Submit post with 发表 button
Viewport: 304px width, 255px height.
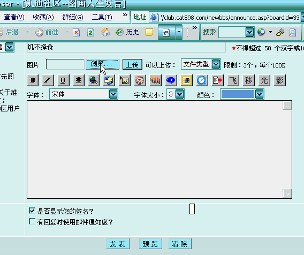[x=118, y=244]
